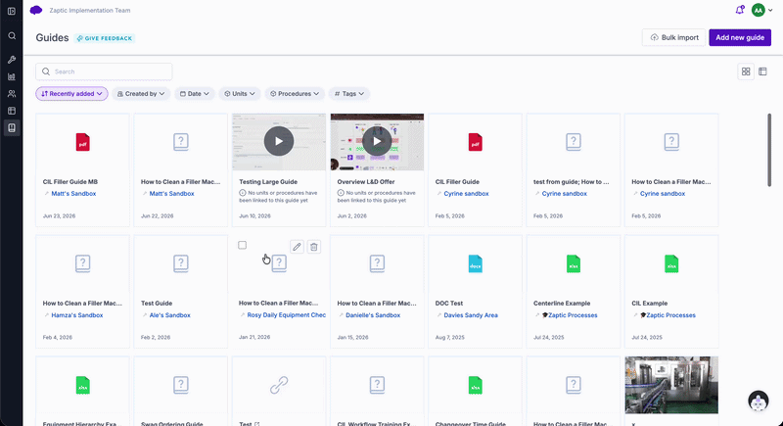Click Zaptic Implementation Team workspace name
Screen dimensions: 783x426
click(90, 11)
